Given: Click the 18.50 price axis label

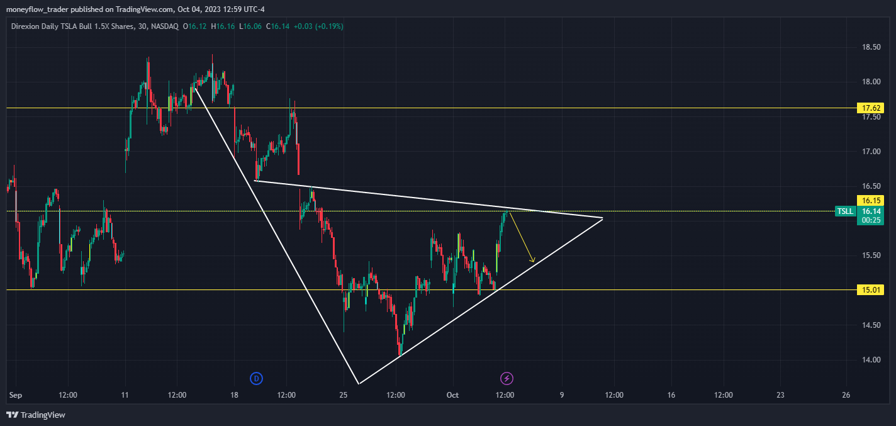Looking at the screenshot, I should [x=871, y=47].
